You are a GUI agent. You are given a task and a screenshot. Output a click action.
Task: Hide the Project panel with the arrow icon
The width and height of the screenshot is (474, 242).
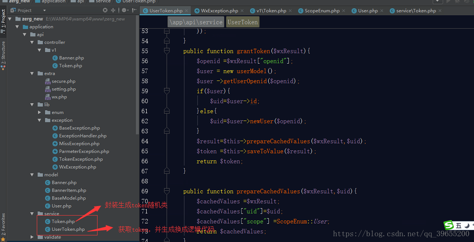pyautogui.click(x=133, y=10)
